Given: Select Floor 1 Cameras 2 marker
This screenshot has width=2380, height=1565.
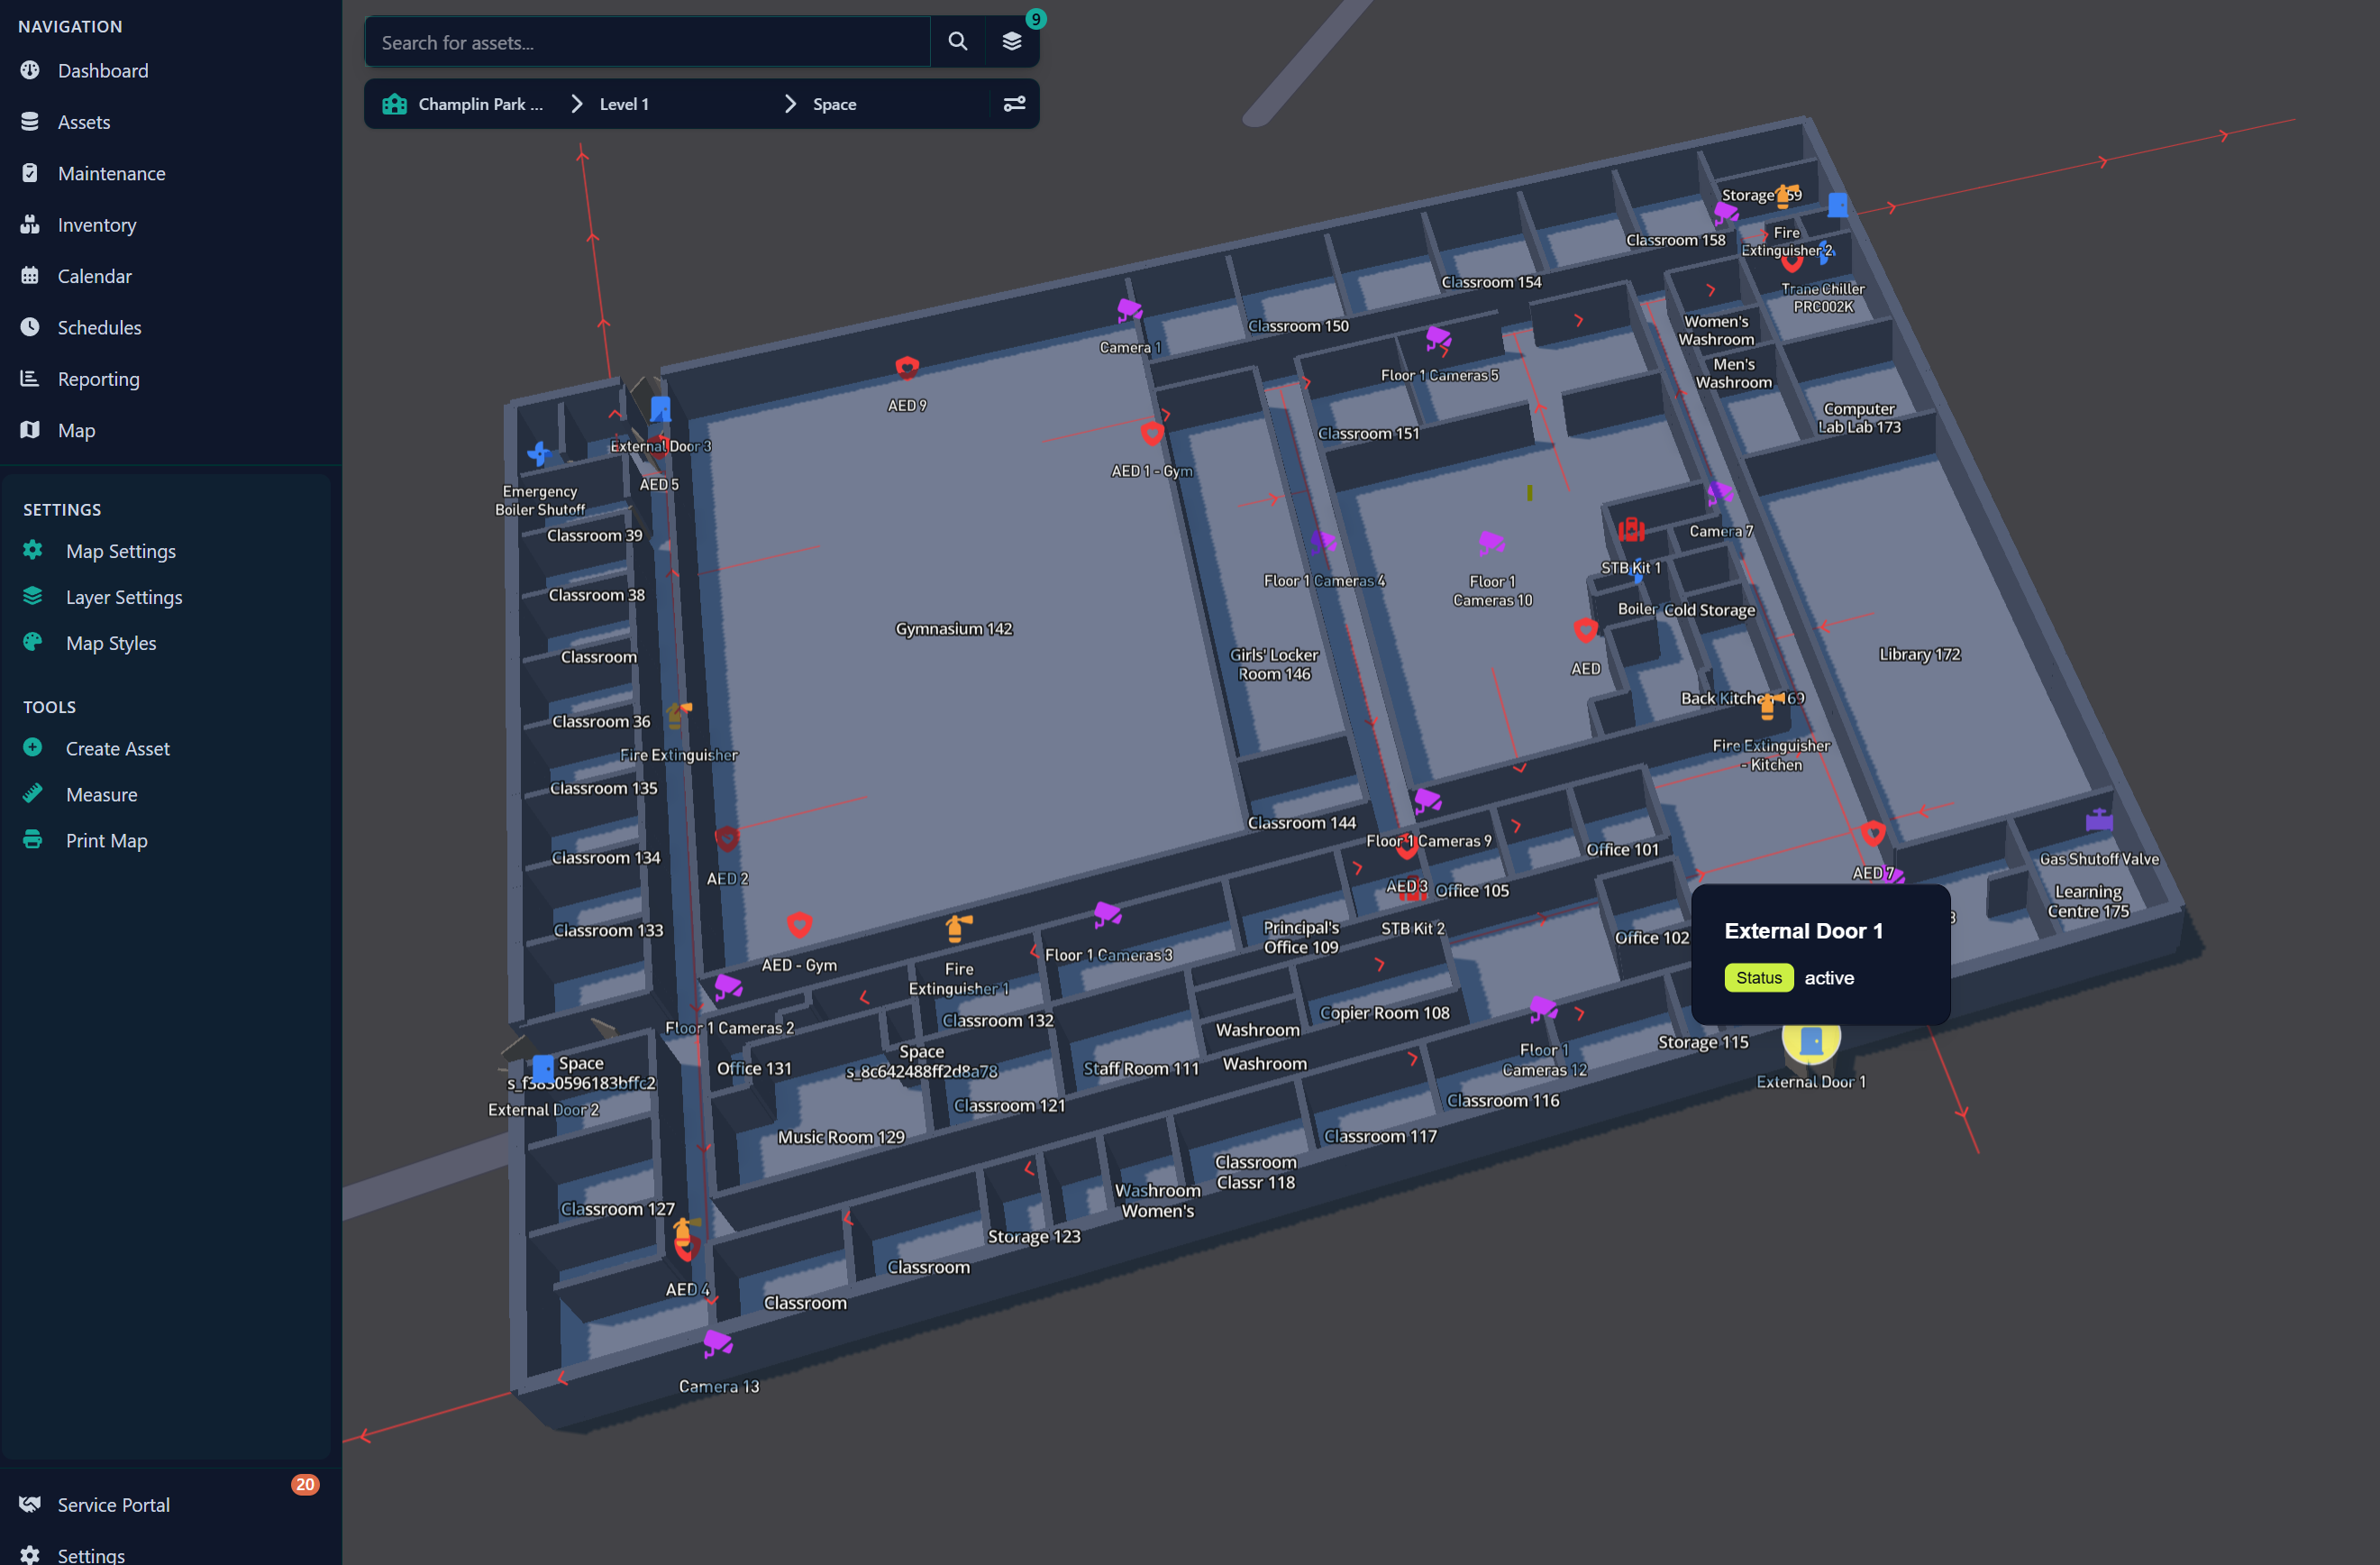Looking at the screenshot, I should [728, 986].
